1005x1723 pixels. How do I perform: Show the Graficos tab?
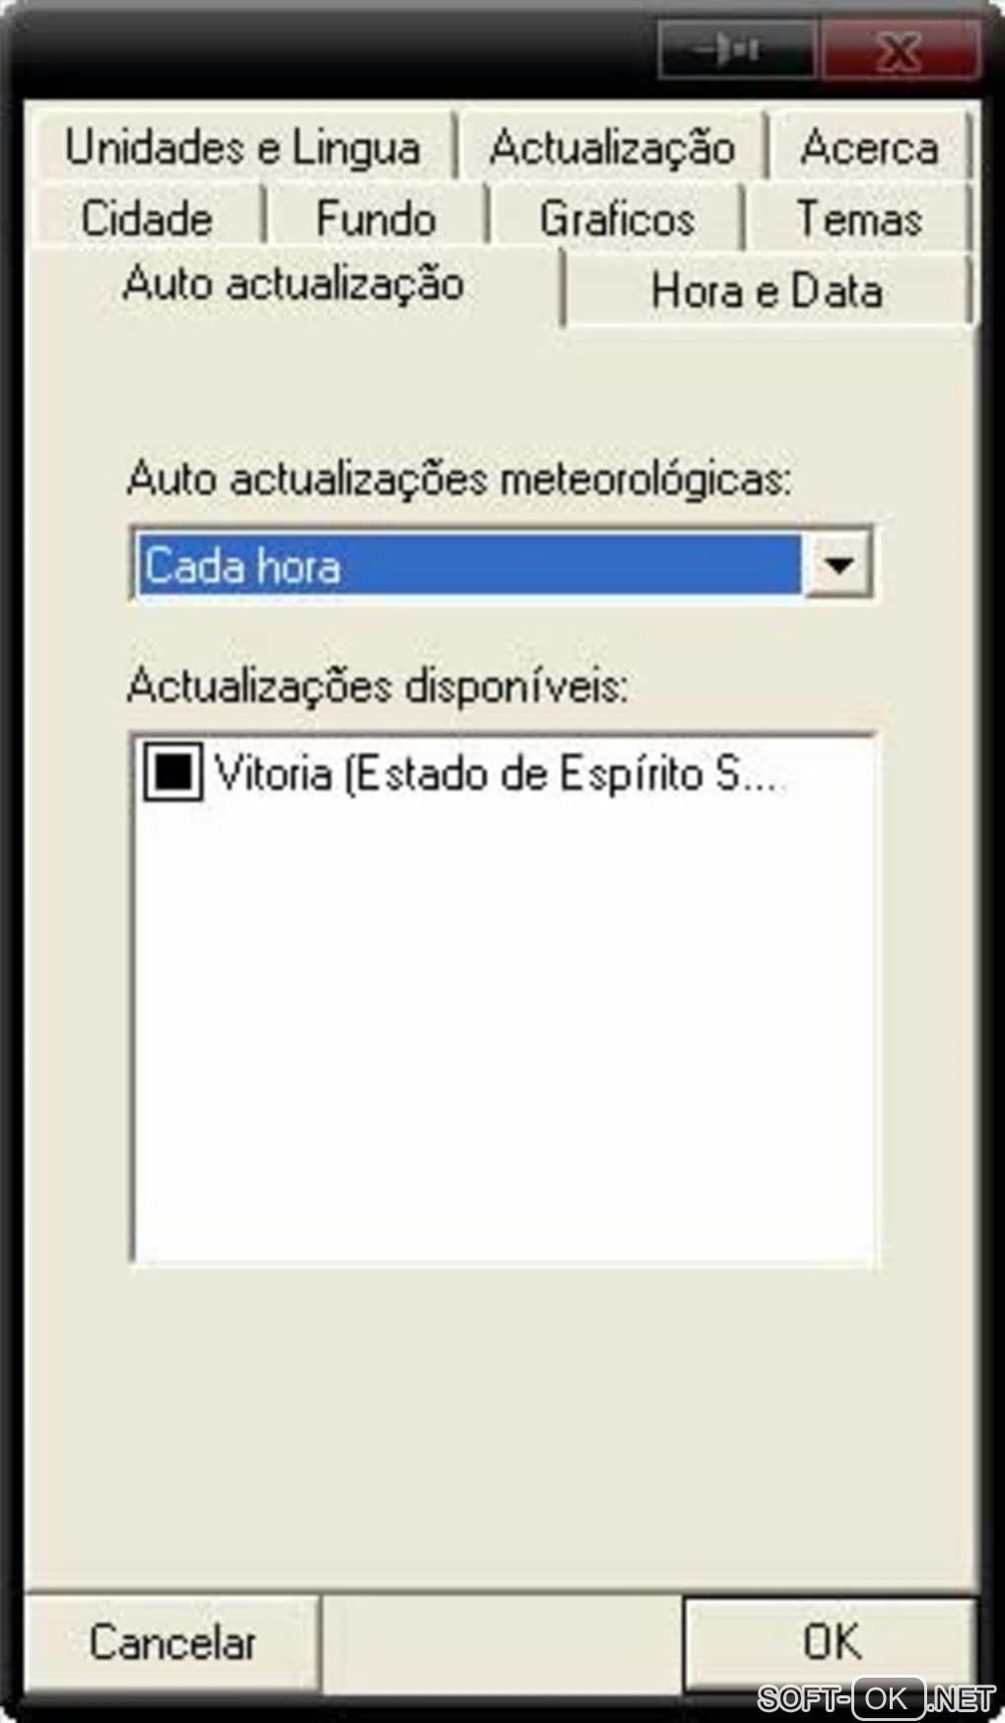617,218
